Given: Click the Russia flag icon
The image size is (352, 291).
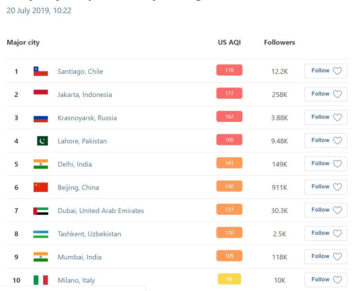Looking at the screenshot, I should click(x=41, y=118).
